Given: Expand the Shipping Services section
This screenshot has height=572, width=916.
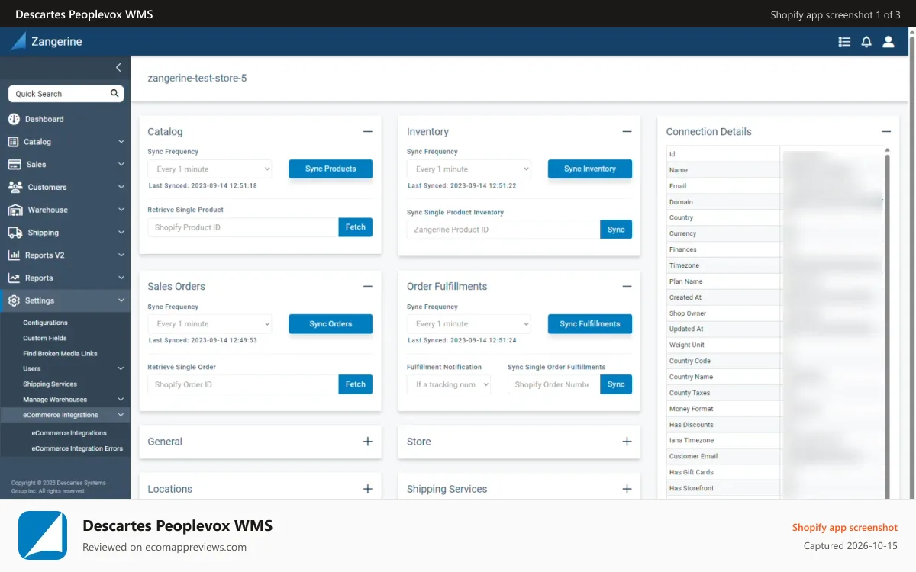Looking at the screenshot, I should coord(627,489).
